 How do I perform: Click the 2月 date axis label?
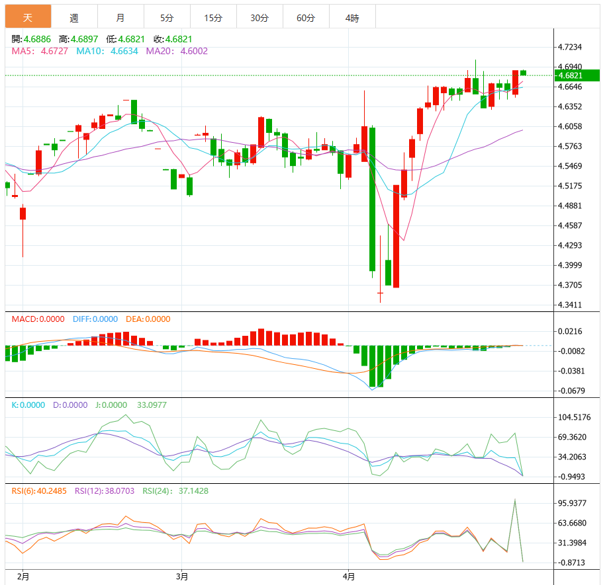[x=23, y=576]
